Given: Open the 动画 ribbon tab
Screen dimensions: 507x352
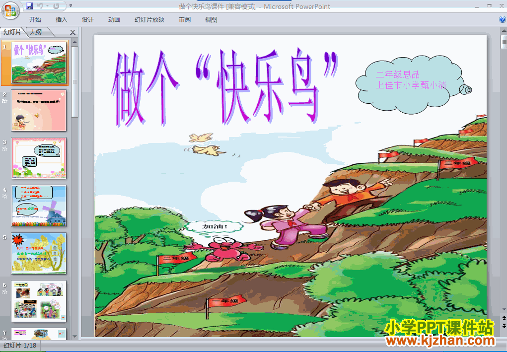Looking at the screenshot, I should (x=114, y=20).
